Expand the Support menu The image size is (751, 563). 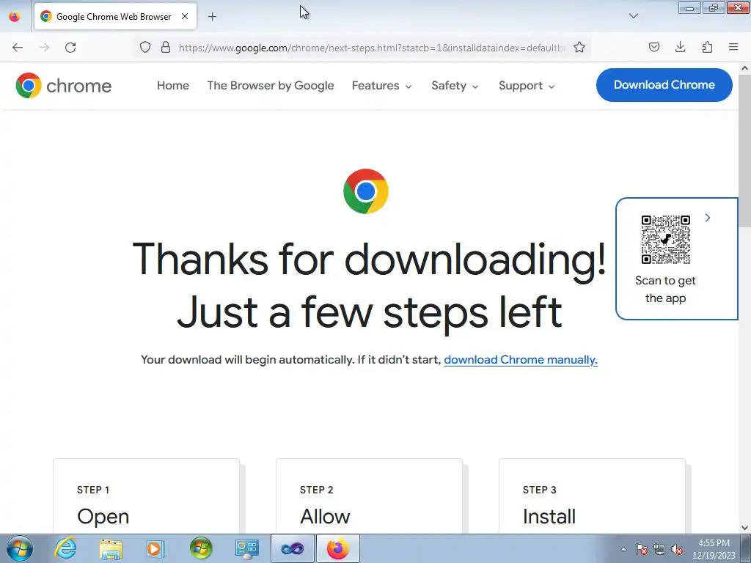[527, 86]
